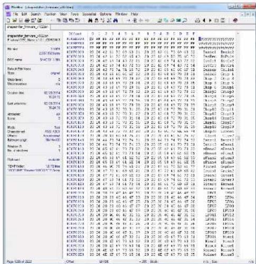This screenshot has height=264, width=256.
Task: Click the Replace Text toolbar icon
Action: point(103,21)
